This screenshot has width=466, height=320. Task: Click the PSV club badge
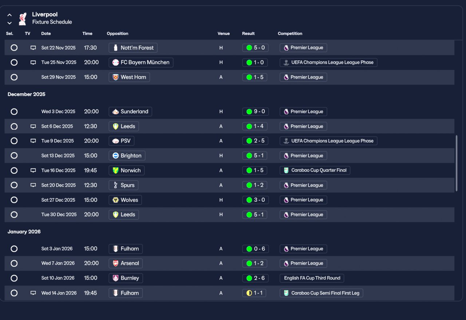[116, 141]
